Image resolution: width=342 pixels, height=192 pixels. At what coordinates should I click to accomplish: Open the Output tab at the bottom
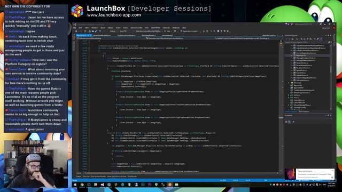click(79, 177)
